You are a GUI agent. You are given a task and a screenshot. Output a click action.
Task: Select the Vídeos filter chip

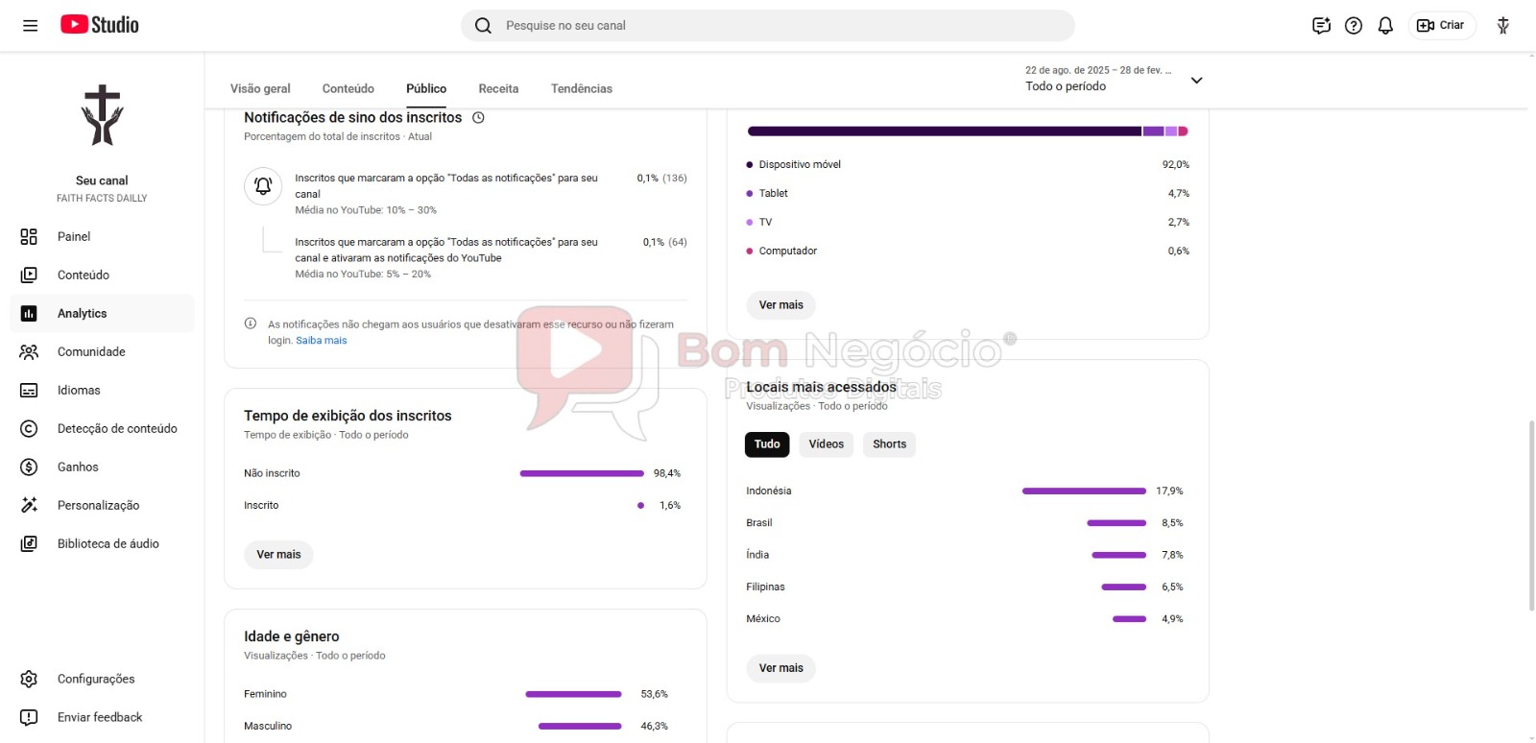point(826,444)
